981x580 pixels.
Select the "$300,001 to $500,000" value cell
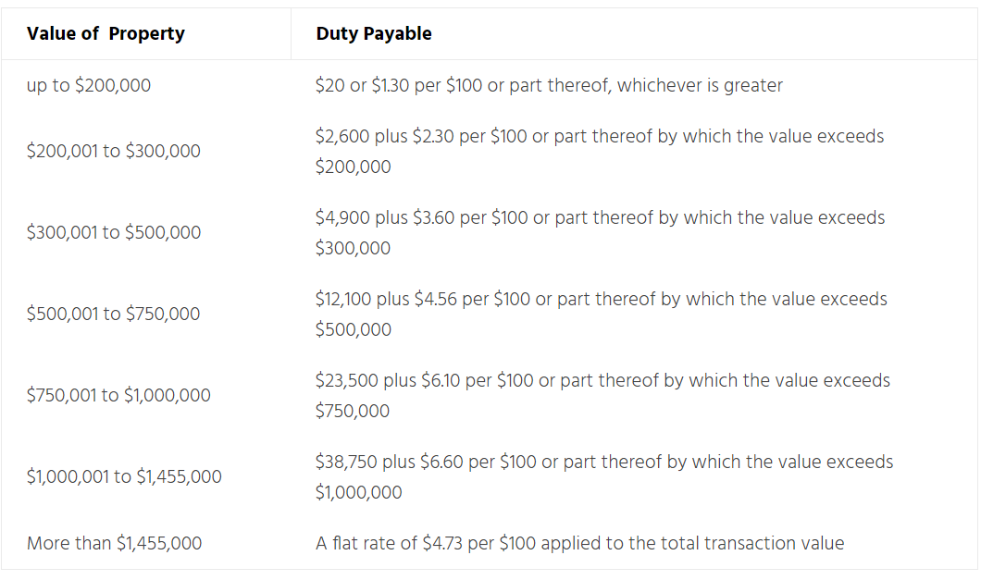(x=114, y=233)
